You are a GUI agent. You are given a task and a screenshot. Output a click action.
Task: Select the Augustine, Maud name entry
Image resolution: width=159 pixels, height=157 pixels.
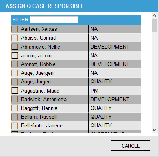40,91
